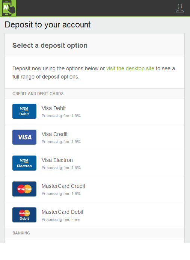This screenshot has height=260, width=190.
Task: Open the user account profile icon
Action: coord(180,8)
